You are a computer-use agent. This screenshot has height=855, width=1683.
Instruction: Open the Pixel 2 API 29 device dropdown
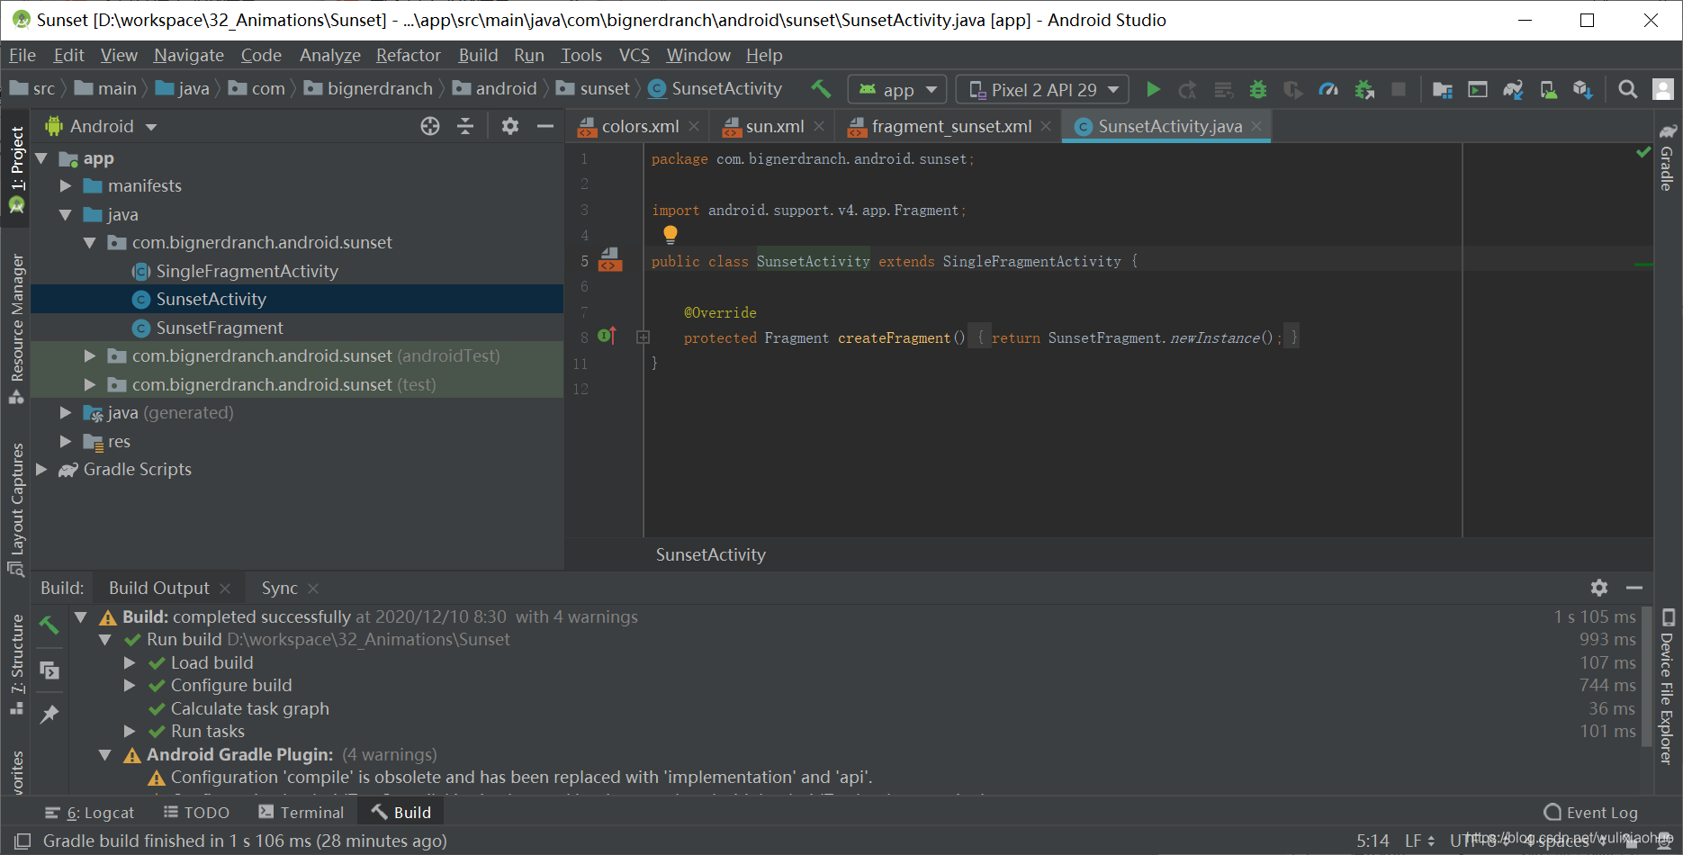click(1043, 89)
